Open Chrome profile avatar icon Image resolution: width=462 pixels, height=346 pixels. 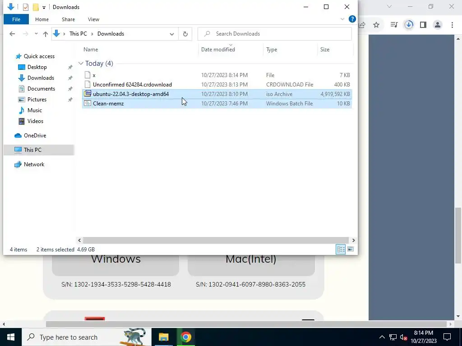(438, 25)
